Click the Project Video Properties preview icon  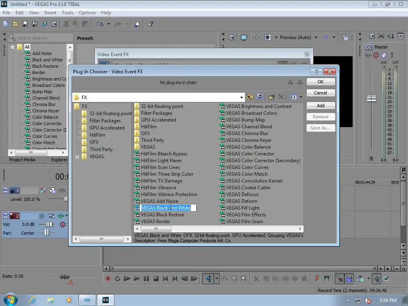[x=231, y=37]
